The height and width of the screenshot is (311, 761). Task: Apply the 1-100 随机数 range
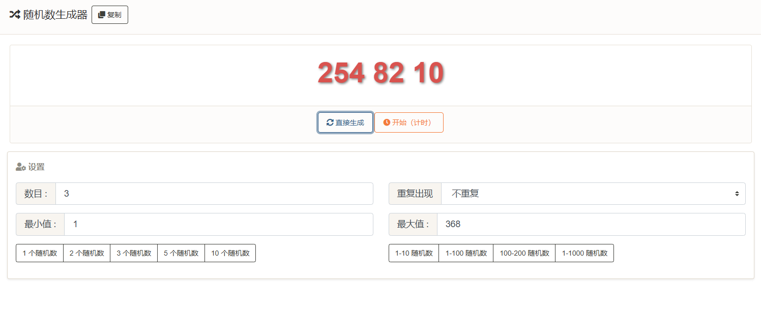pyautogui.click(x=466, y=253)
